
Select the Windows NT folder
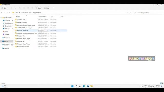[x=20, y=41]
